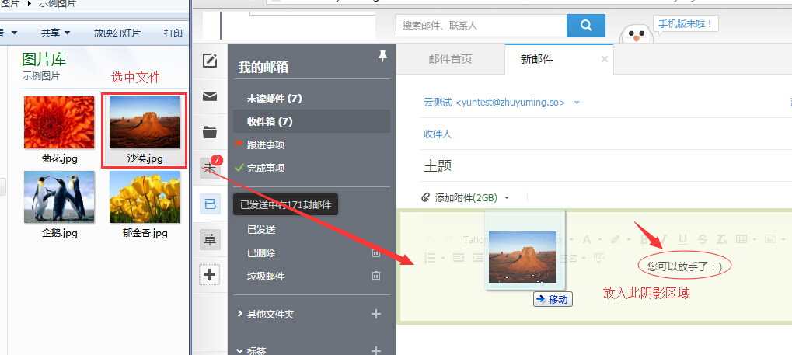Viewport: 792px width, 355px height.
Task: Click trash icon beside 垃圾邮件
Action: 376,276
